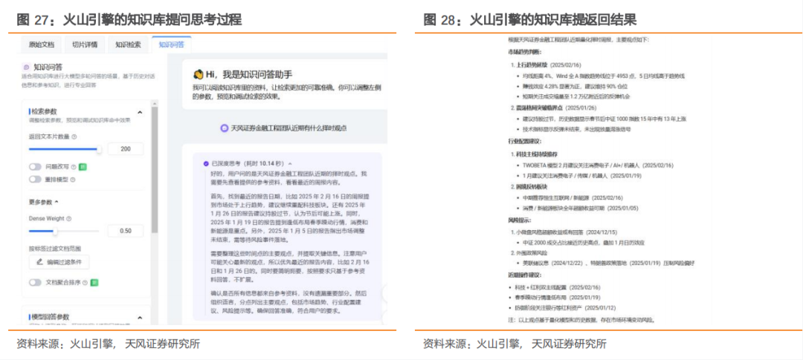The width and height of the screenshot is (803, 360).
Task: Click the 行业配置建议 heading
Action: (x=524, y=141)
